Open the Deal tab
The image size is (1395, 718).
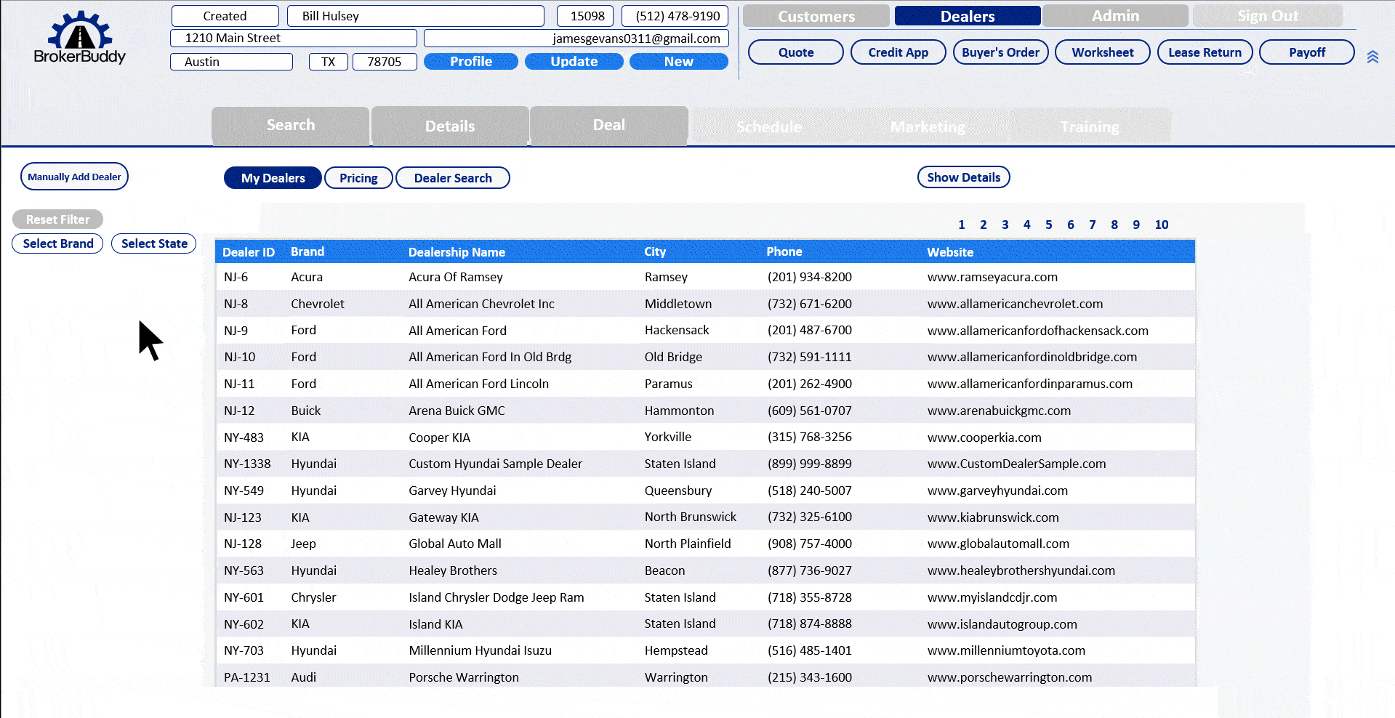tap(609, 125)
